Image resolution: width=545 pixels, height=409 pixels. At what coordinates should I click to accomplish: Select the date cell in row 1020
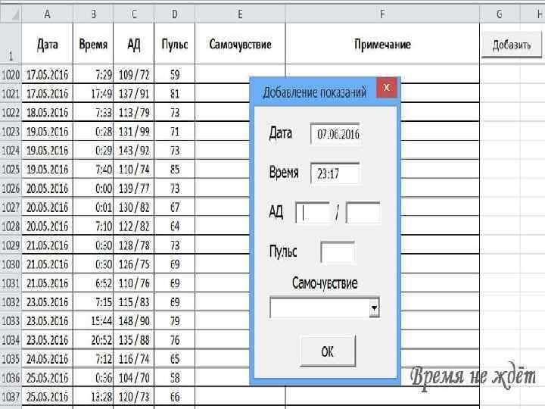click(47, 74)
